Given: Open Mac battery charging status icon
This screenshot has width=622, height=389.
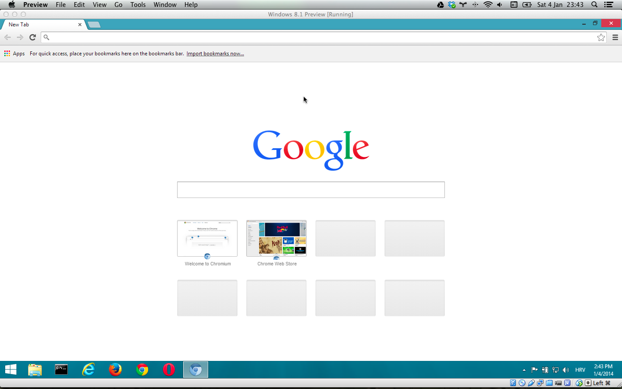Looking at the screenshot, I should click(527, 5).
